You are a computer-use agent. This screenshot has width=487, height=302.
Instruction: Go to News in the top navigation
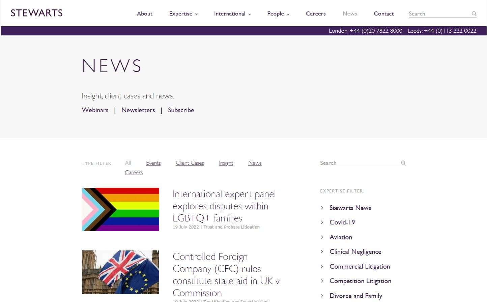(350, 13)
